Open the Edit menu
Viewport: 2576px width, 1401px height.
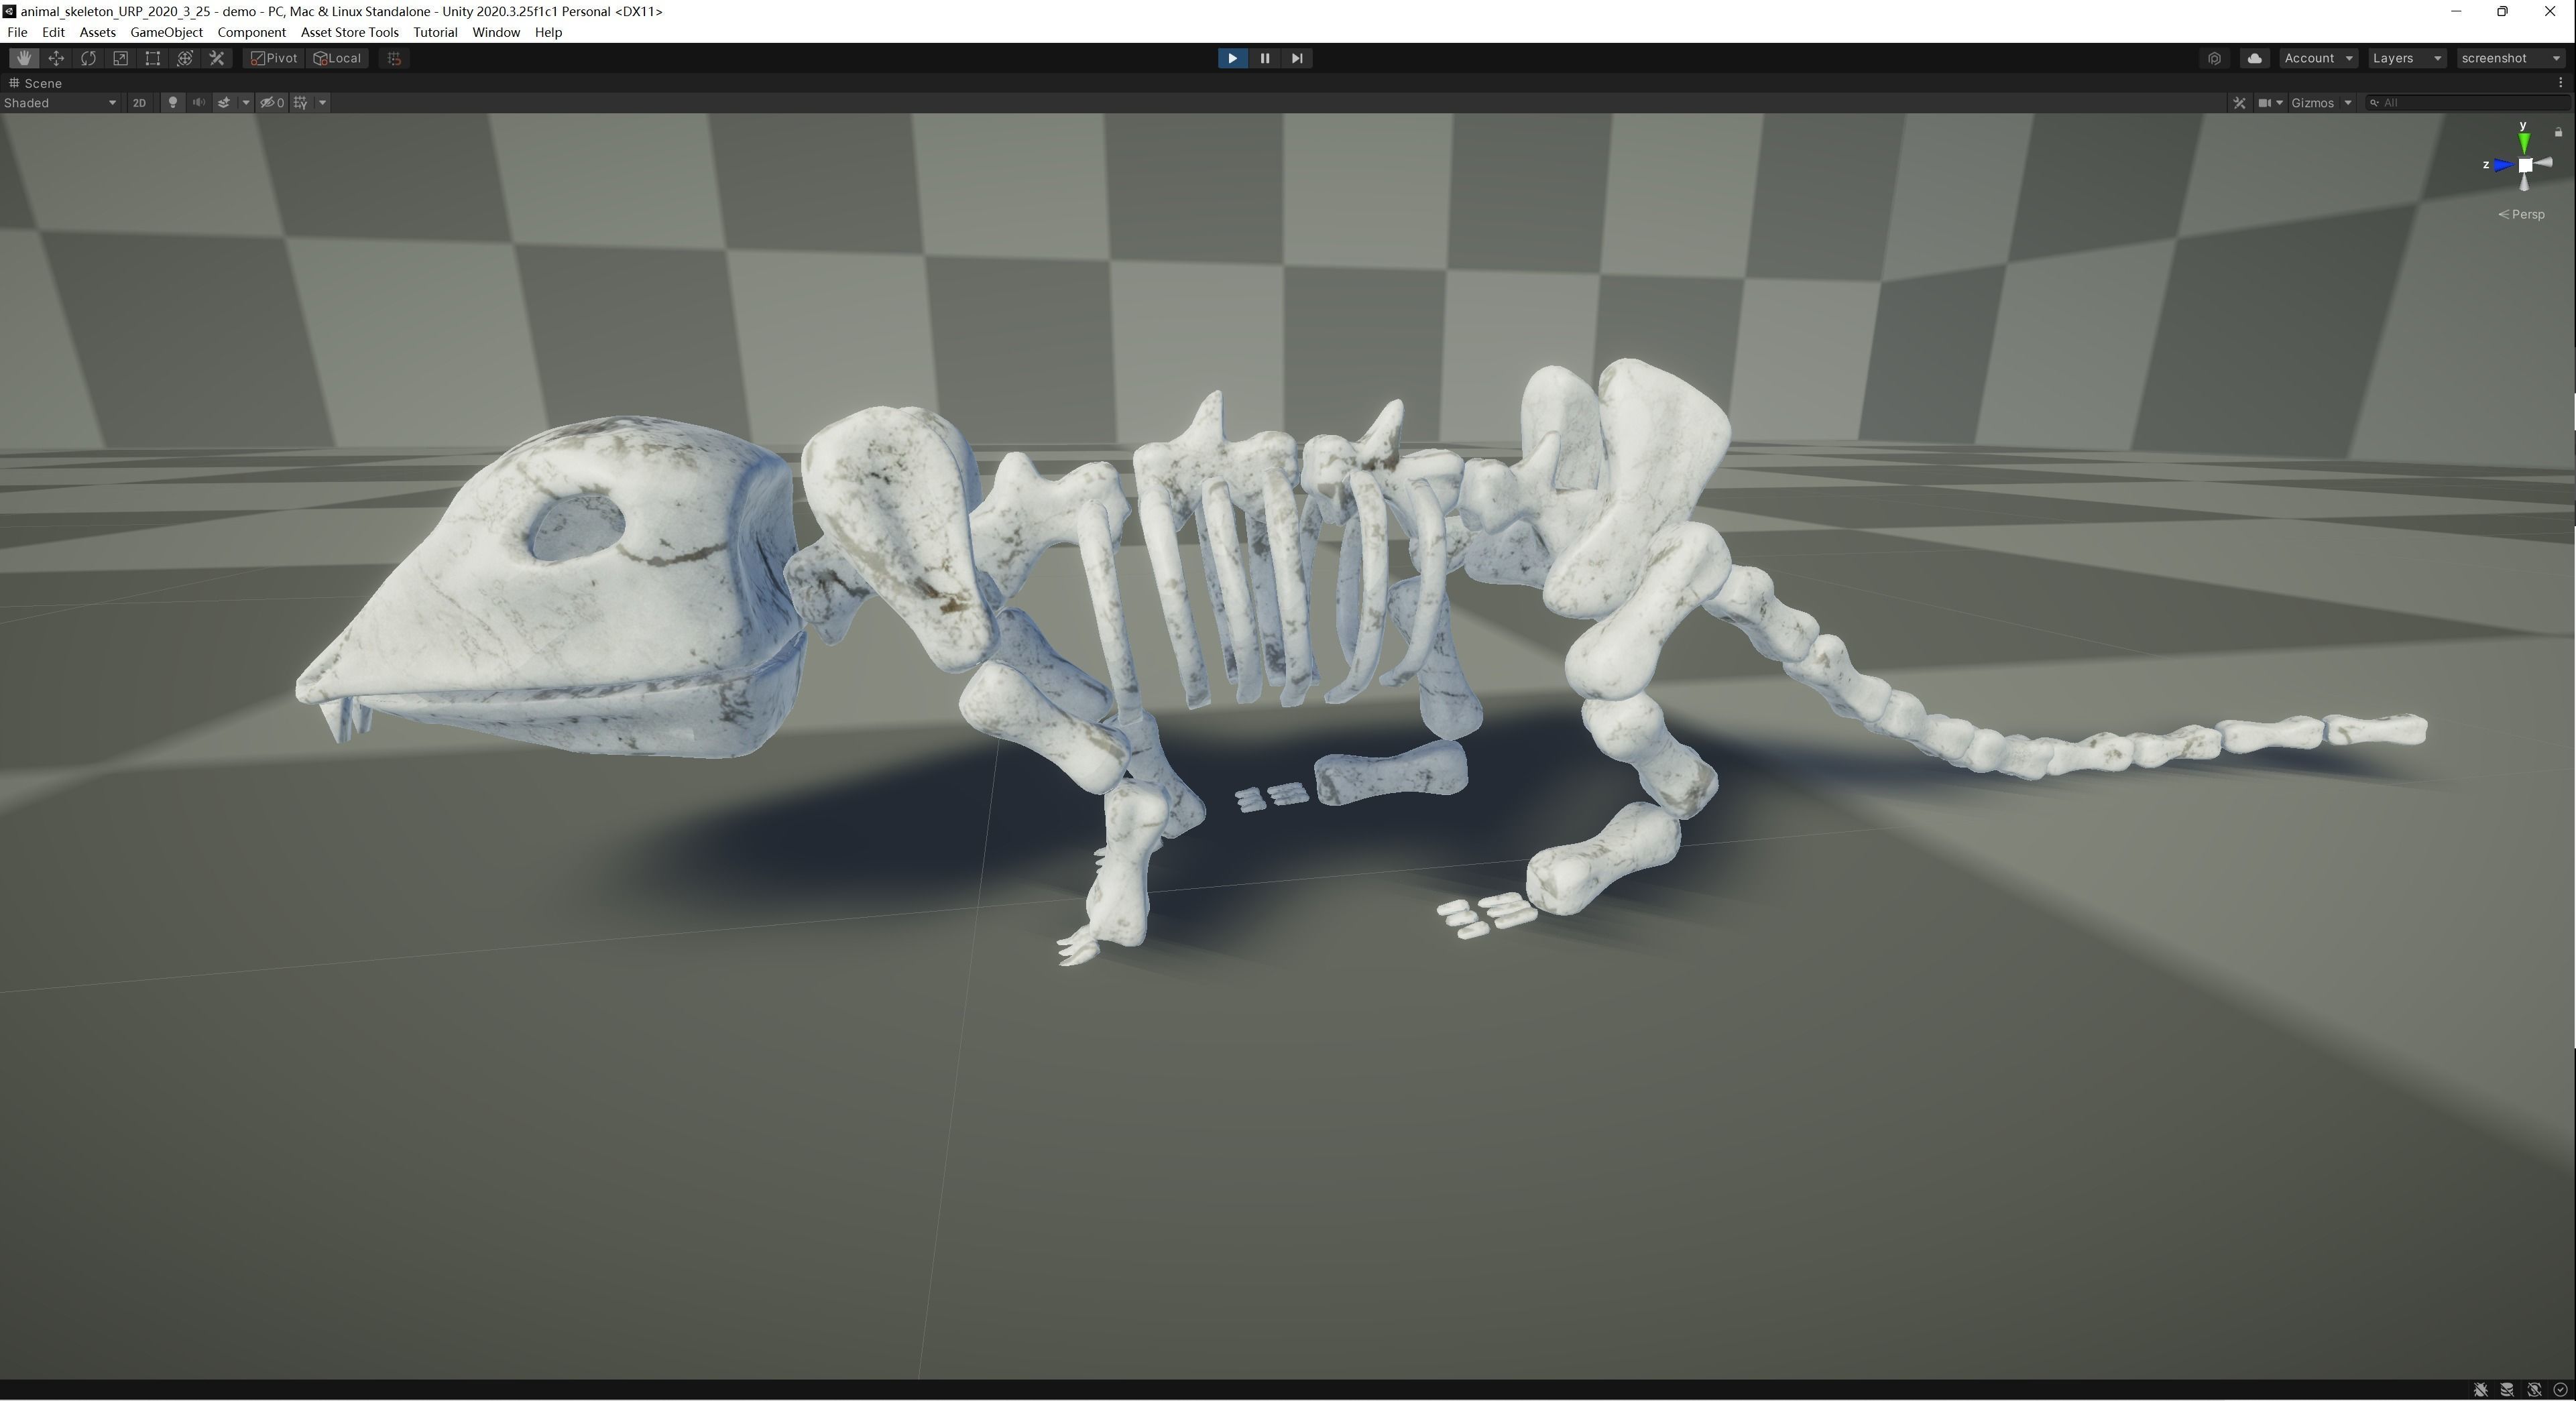click(53, 32)
